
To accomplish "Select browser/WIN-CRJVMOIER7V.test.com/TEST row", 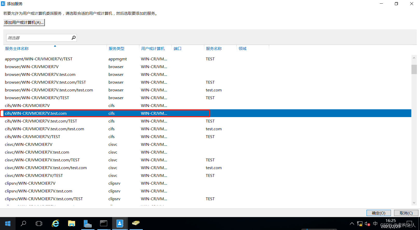I will (x=207, y=82).
